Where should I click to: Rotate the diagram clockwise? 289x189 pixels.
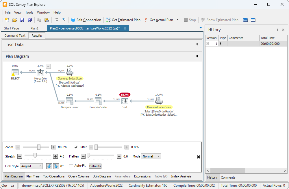pos(56,166)
